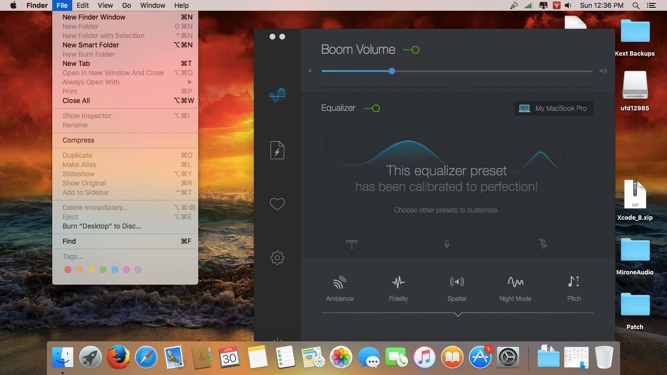The width and height of the screenshot is (667, 375).
Task: Select the Xcode_8.xip file on desktop
Action: tap(635, 200)
